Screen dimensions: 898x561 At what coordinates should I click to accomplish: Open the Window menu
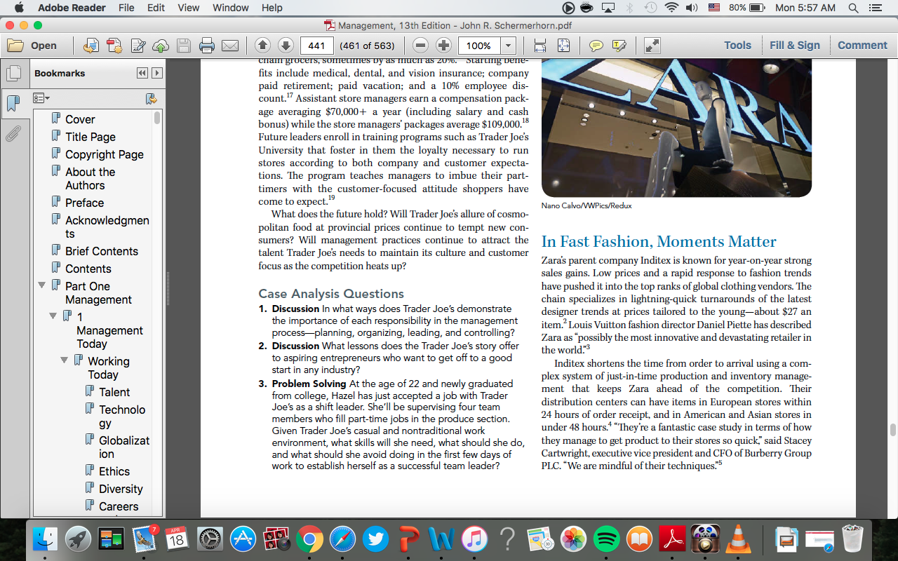click(231, 8)
